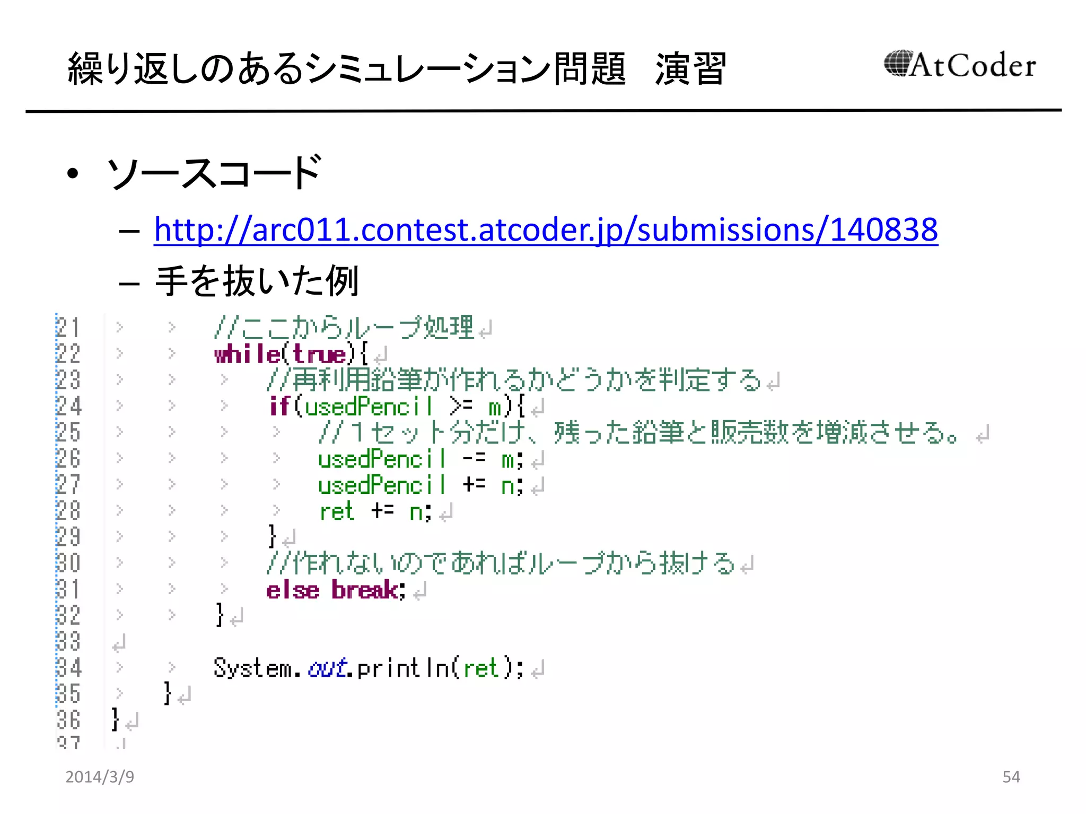This screenshot has width=1086, height=814.
Task: Click the else break; statement
Action: point(336,590)
